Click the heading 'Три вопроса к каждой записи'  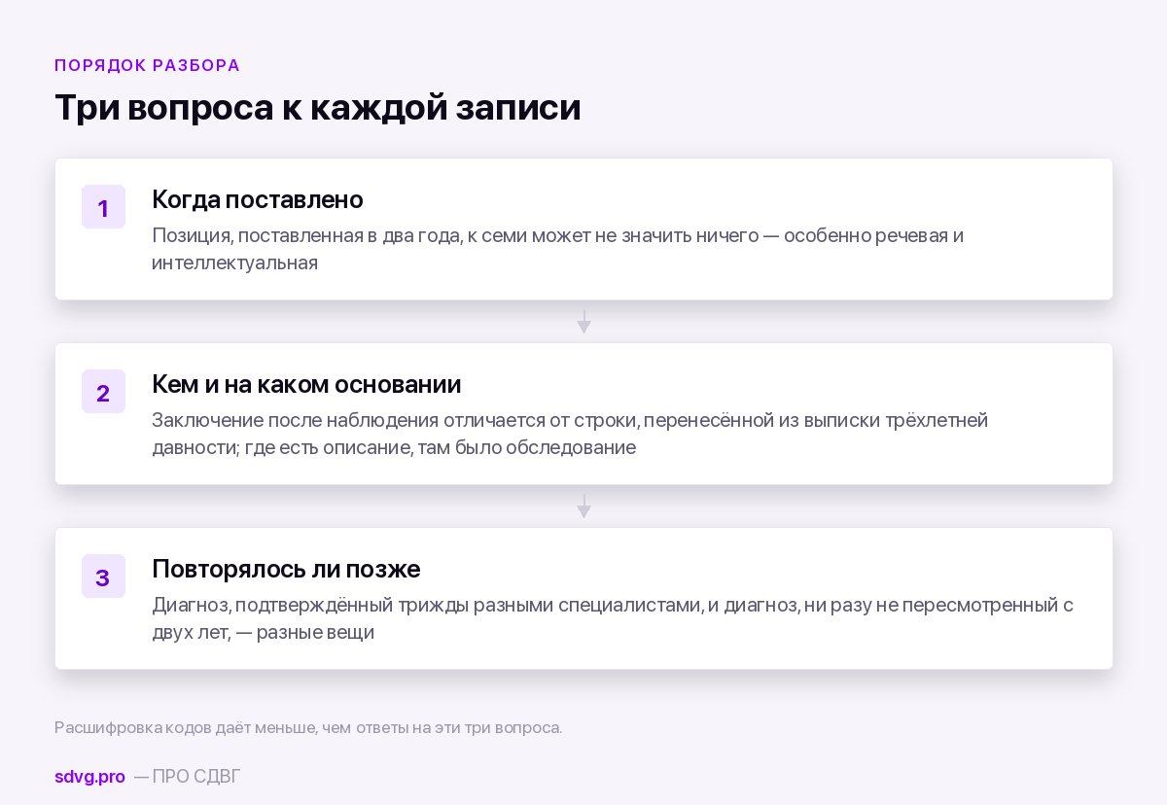[x=317, y=107]
